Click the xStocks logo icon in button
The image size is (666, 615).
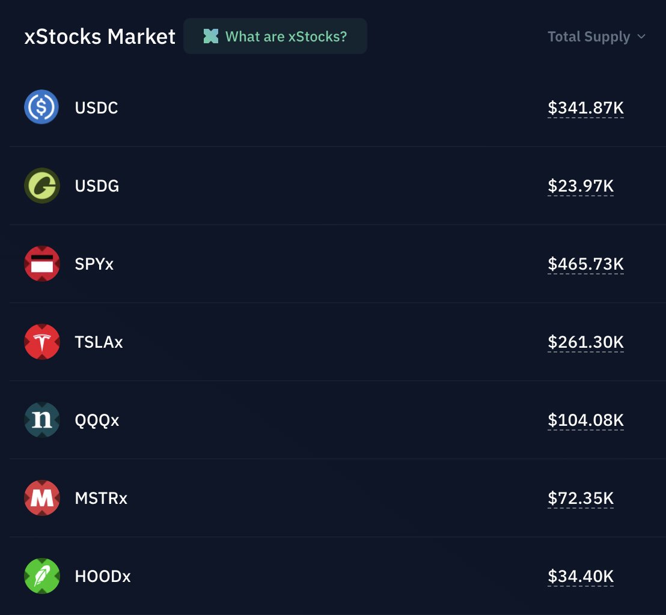click(x=210, y=37)
